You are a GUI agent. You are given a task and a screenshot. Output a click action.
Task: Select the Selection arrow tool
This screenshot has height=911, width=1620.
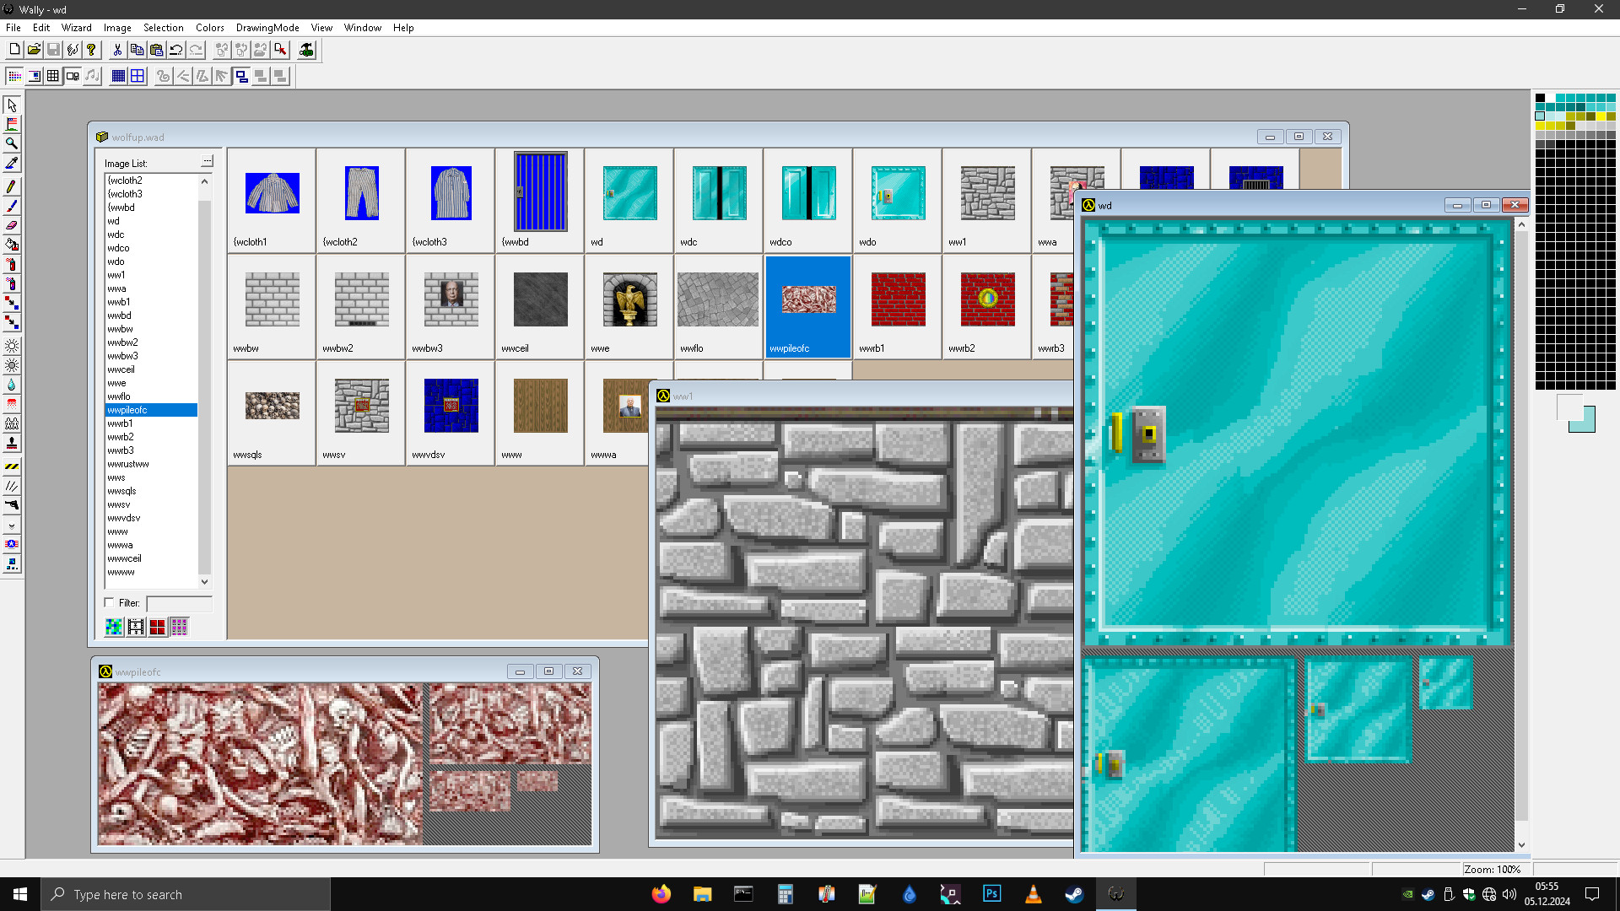(x=12, y=105)
